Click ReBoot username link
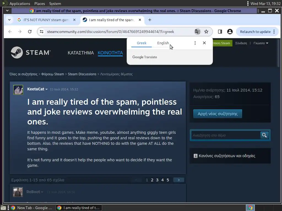Screen dimensions: 282x211 pos(33,192)
